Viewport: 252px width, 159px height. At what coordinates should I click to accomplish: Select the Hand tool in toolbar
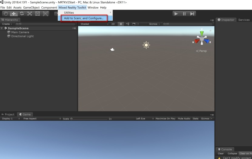point(6,14)
